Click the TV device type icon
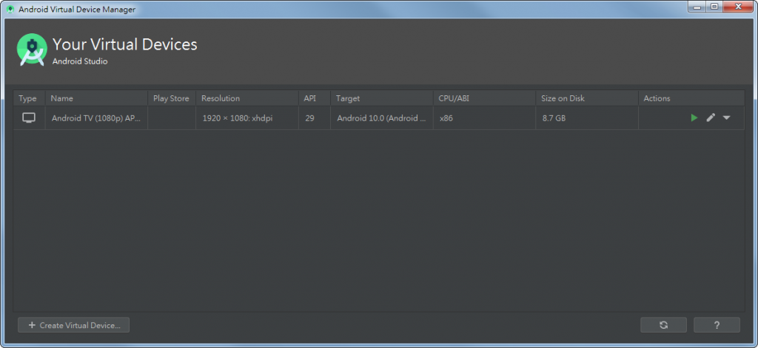The image size is (758, 348). click(x=29, y=117)
